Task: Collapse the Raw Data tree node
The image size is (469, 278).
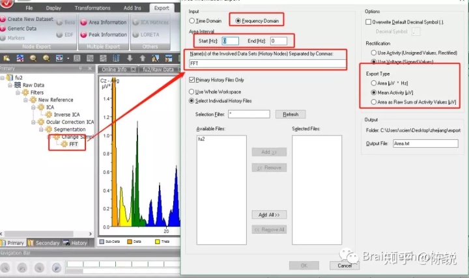Action: point(10,85)
